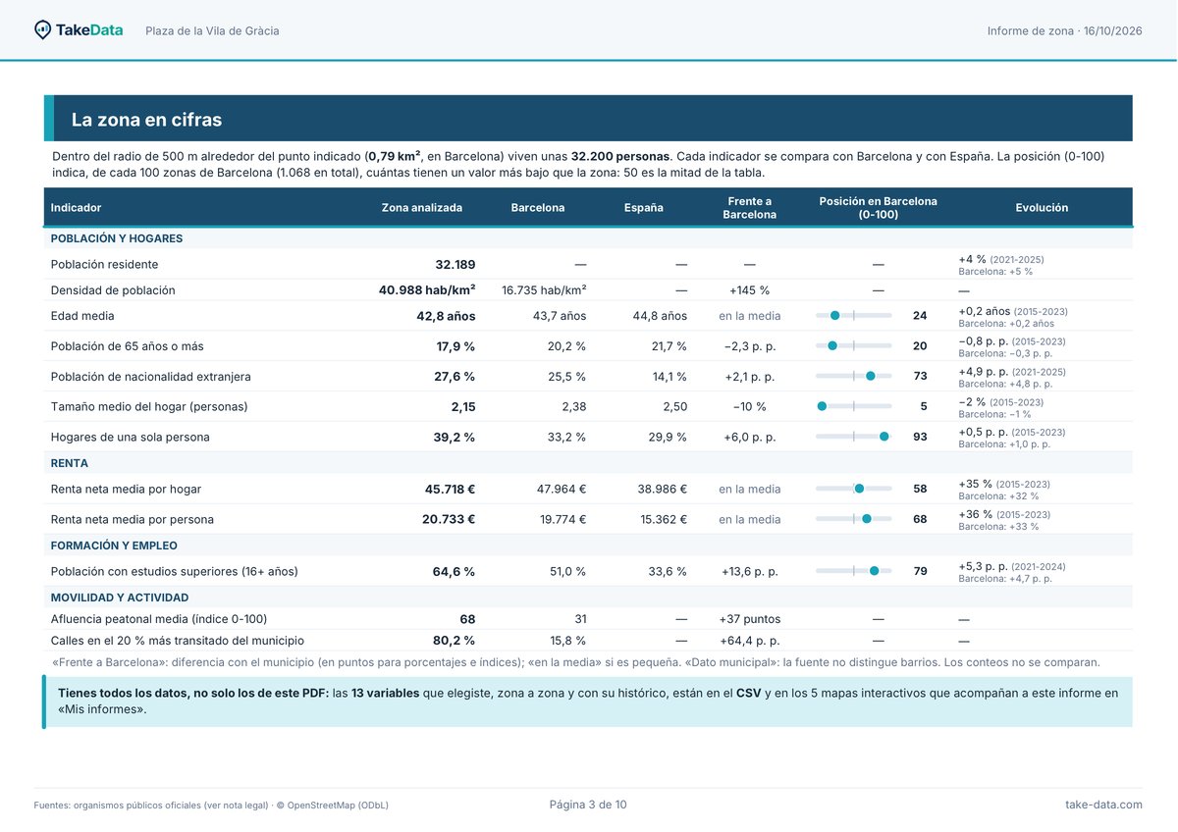This screenshot has height=832, width=1178.
Task: Select the Edad media position slider marker
Action: [834, 316]
